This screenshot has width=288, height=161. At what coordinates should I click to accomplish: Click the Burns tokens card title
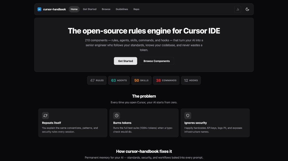[x=122, y=123]
